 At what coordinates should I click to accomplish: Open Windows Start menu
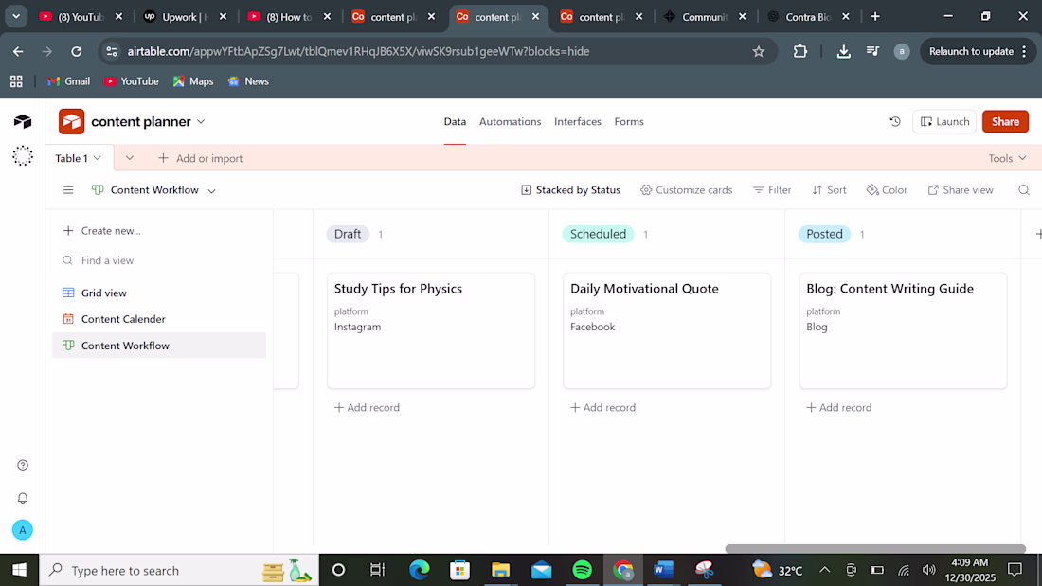pos(19,570)
